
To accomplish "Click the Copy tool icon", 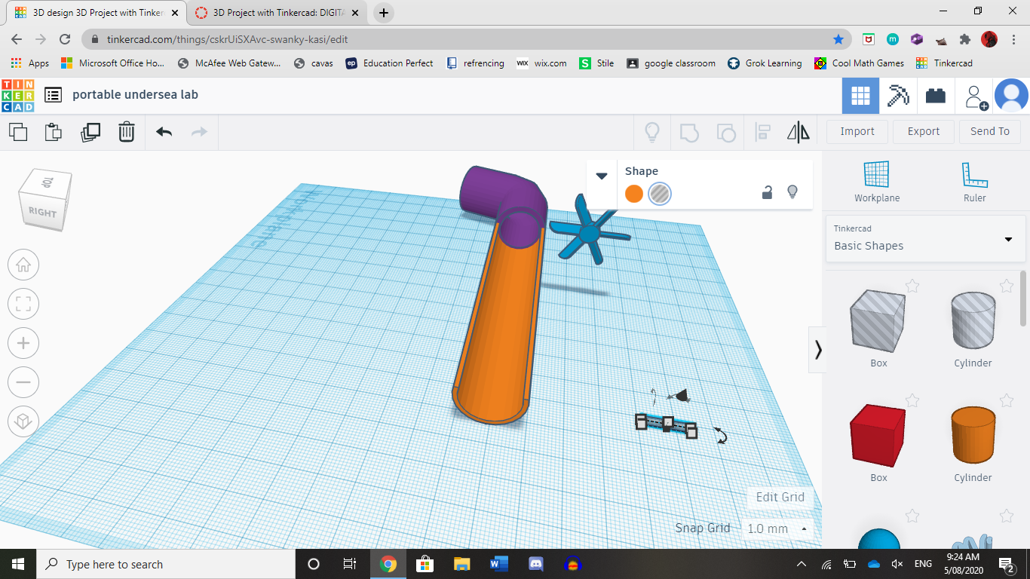I will click(18, 132).
